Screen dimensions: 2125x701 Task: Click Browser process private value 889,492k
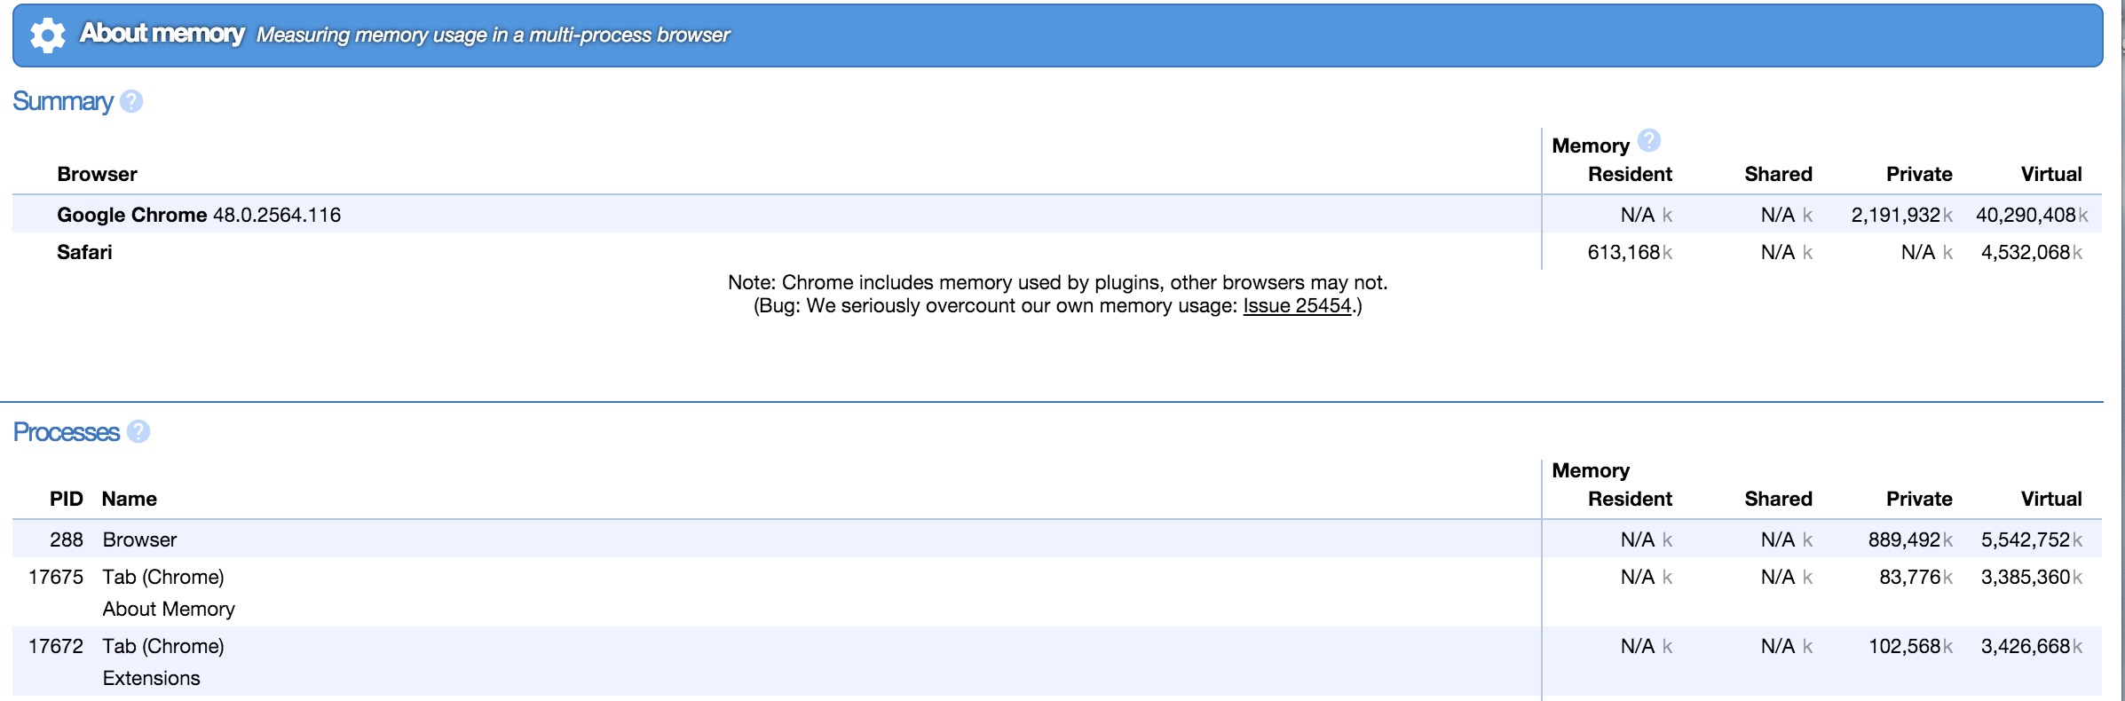(x=1910, y=540)
